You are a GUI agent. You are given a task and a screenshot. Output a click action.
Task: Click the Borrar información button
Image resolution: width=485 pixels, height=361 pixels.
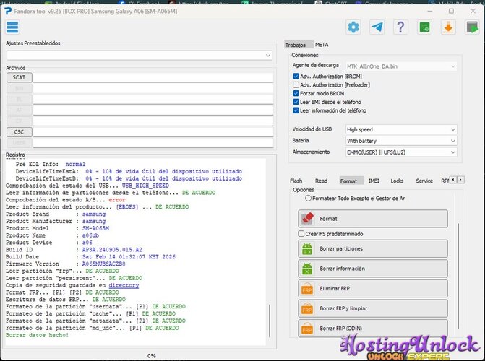[373, 269]
